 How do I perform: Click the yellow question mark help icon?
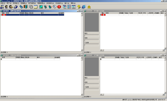[x=79, y=7]
